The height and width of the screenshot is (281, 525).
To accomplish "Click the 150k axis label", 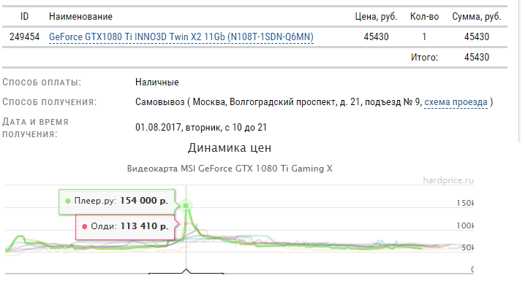I will (x=465, y=203).
